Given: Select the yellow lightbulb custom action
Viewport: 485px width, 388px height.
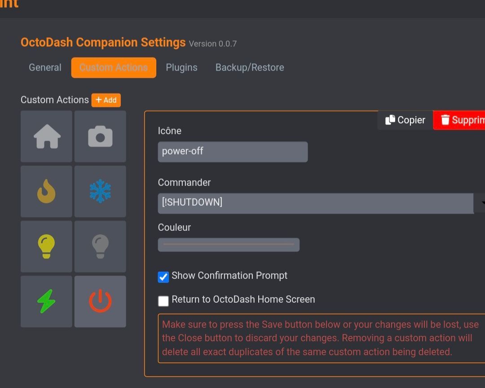Looking at the screenshot, I should click(x=46, y=247).
